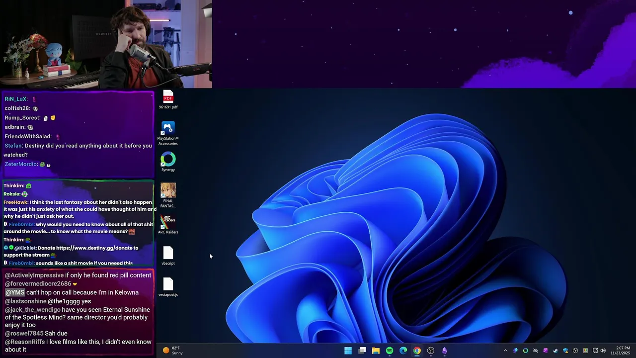Screen dimensions: 636x358
Task: Click the Synergy ring icon in system tray
Action: point(526,351)
